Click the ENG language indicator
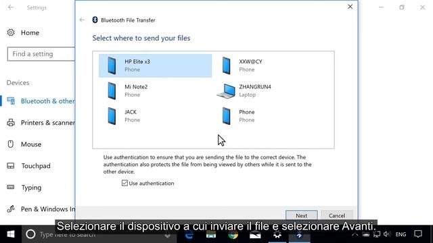The width and height of the screenshot is (433, 243). (x=401, y=234)
